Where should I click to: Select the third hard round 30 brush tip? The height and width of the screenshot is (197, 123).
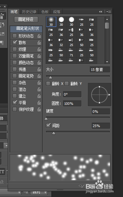point(71,22)
